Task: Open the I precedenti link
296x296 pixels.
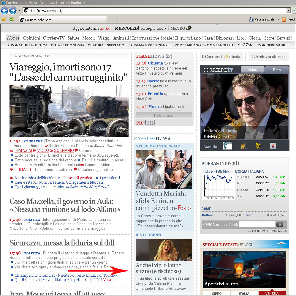Action: (110, 178)
